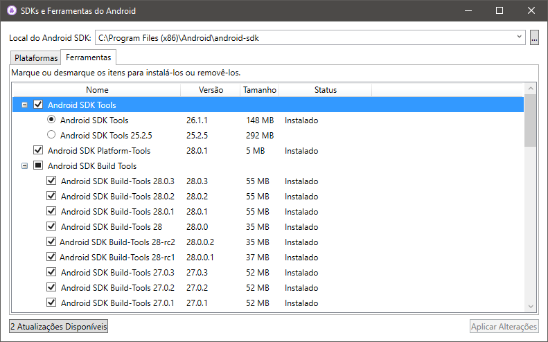This screenshot has height=342, width=548.
Task: Uncheck Build-Tools 28.0.1 checkbox
Action: [x=51, y=211]
